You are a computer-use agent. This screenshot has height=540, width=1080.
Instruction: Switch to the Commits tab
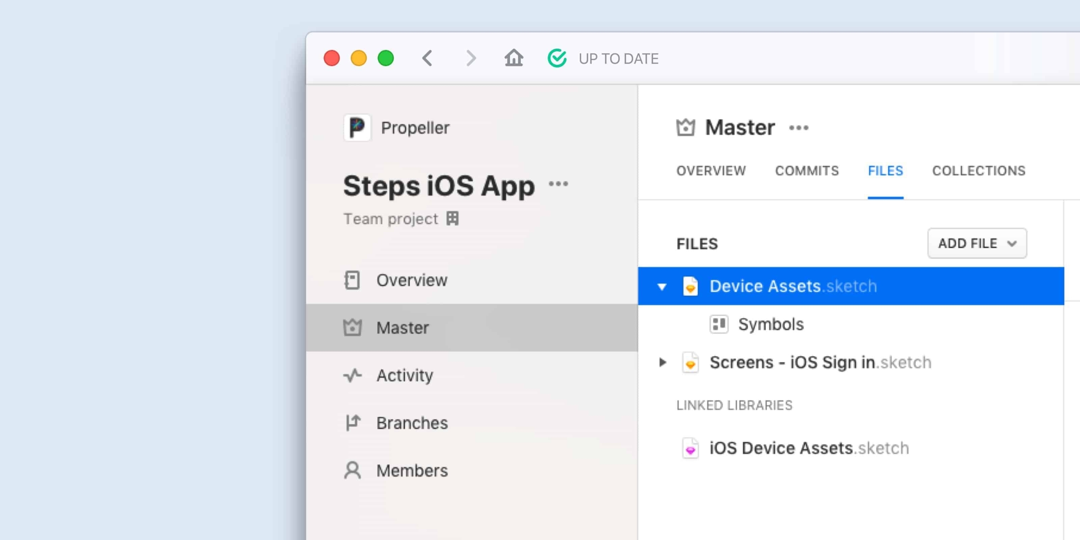pyautogui.click(x=807, y=170)
